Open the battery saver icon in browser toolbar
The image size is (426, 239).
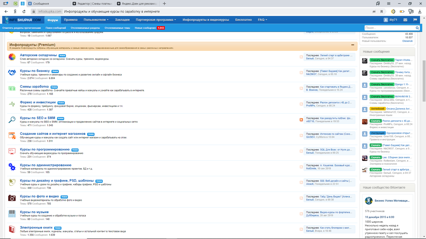click(402, 11)
